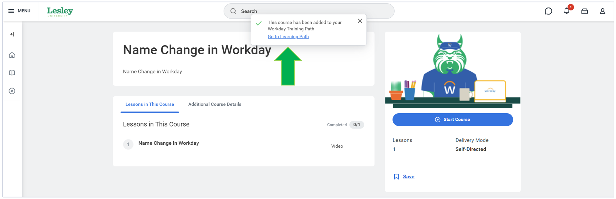616x199 pixels.
Task: Click the magnifier search icon
Action: coord(233,11)
